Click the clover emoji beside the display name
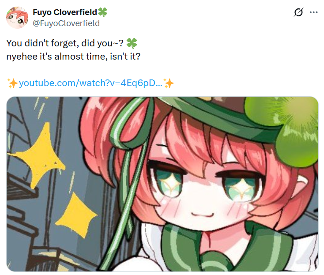This screenshot has height=275, width=324. pyautogui.click(x=102, y=12)
